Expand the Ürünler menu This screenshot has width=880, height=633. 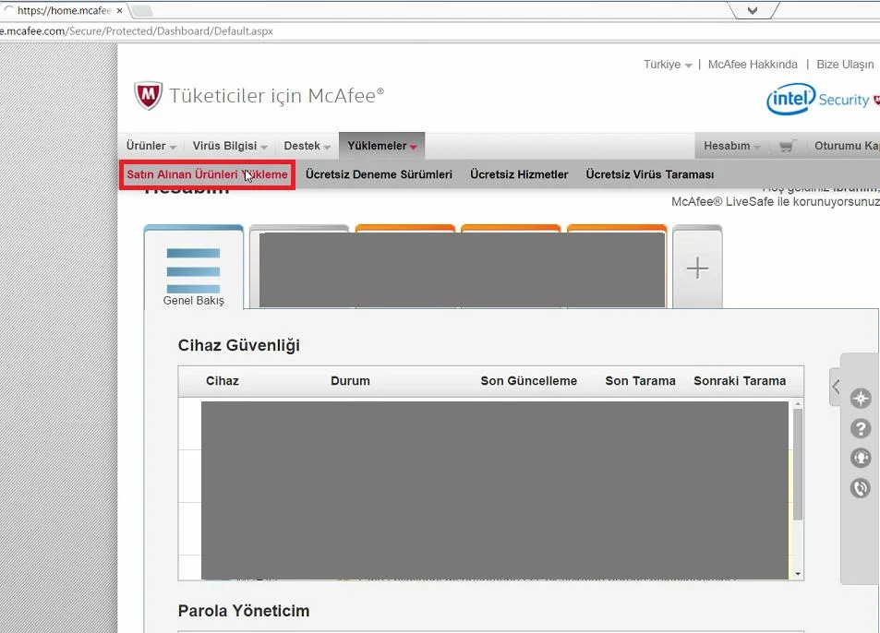(x=151, y=146)
